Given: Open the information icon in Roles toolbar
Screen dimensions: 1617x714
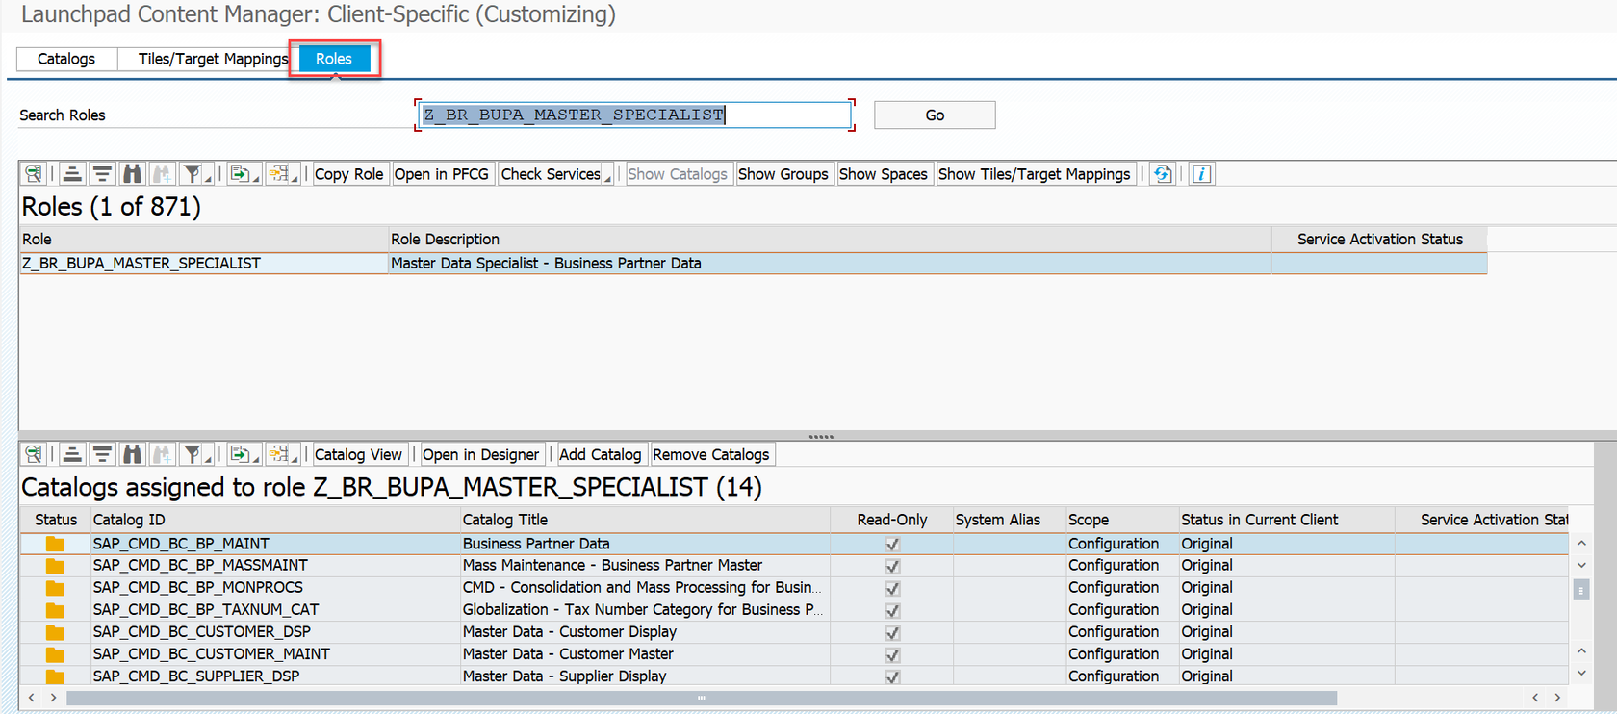Looking at the screenshot, I should (1201, 174).
